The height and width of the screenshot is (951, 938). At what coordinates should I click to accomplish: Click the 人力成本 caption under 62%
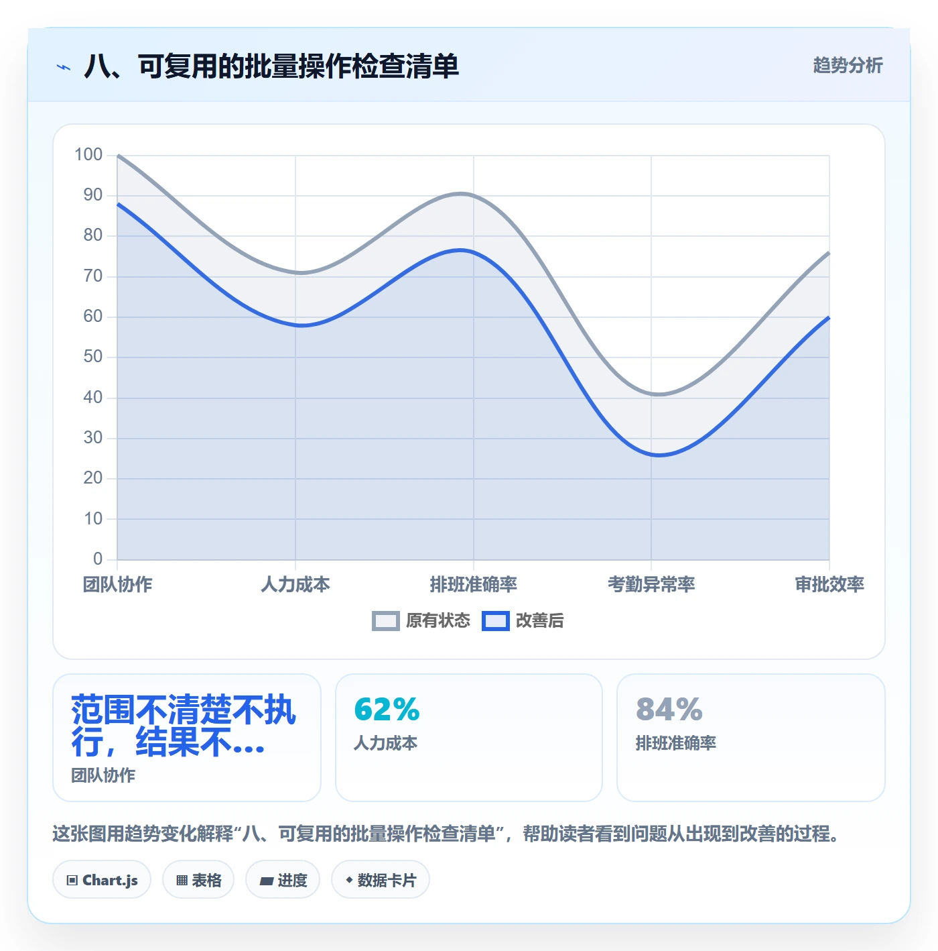point(386,743)
